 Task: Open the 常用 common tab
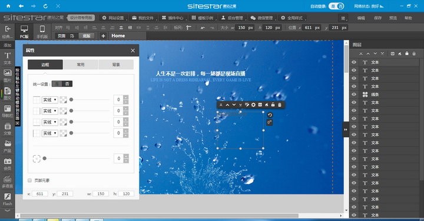[x=81, y=65]
